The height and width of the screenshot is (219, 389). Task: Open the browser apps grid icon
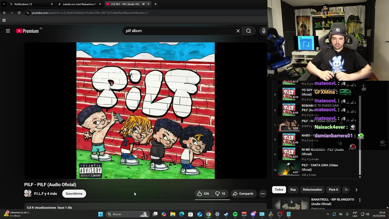click(4, 20)
